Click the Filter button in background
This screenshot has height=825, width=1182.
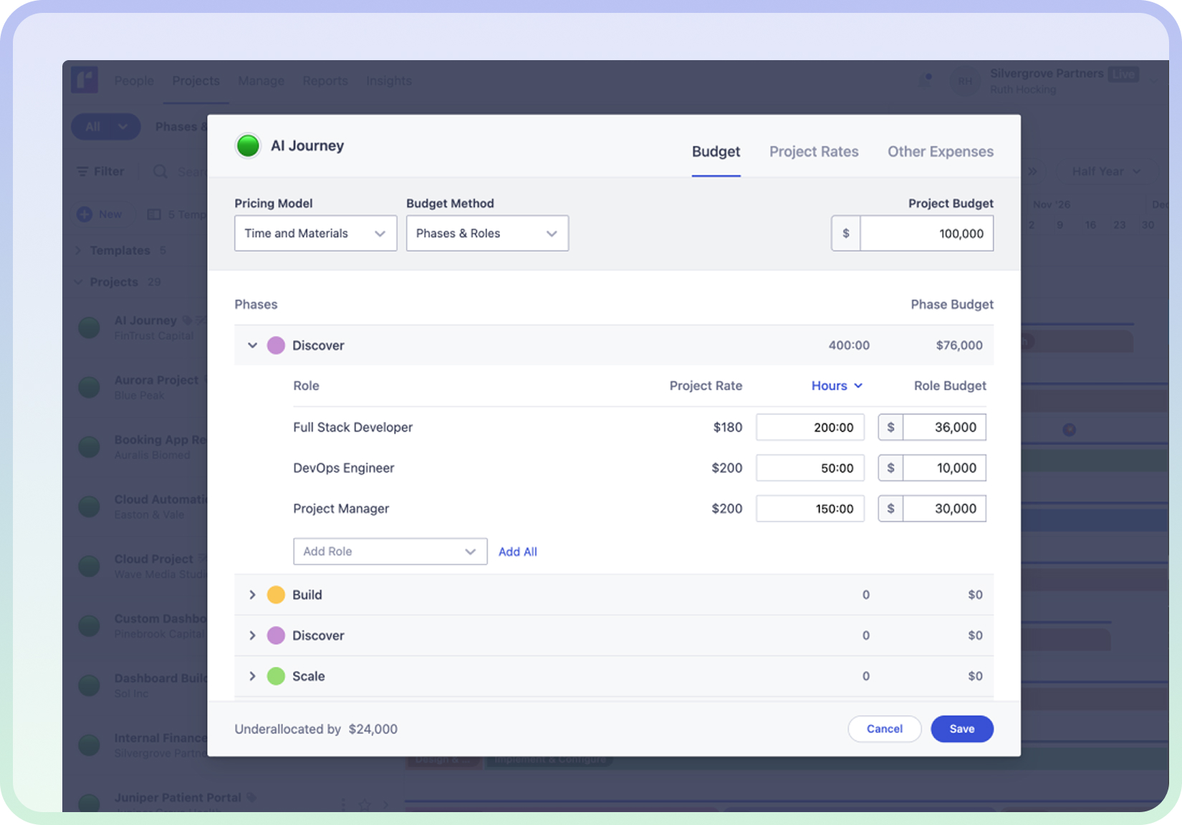point(100,171)
